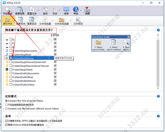
Task: Click 子文件夹 column header
Action: [55, 35]
